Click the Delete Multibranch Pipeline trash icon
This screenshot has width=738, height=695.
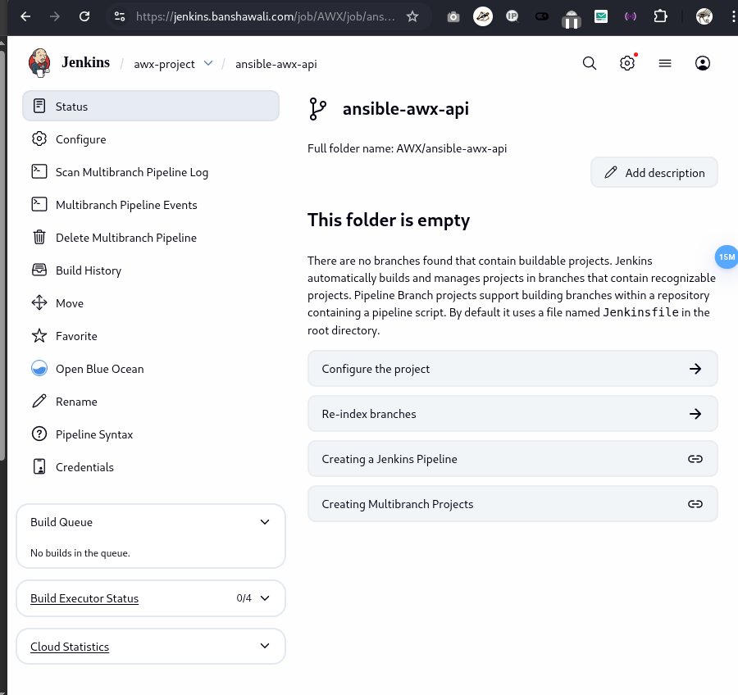point(39,238)
